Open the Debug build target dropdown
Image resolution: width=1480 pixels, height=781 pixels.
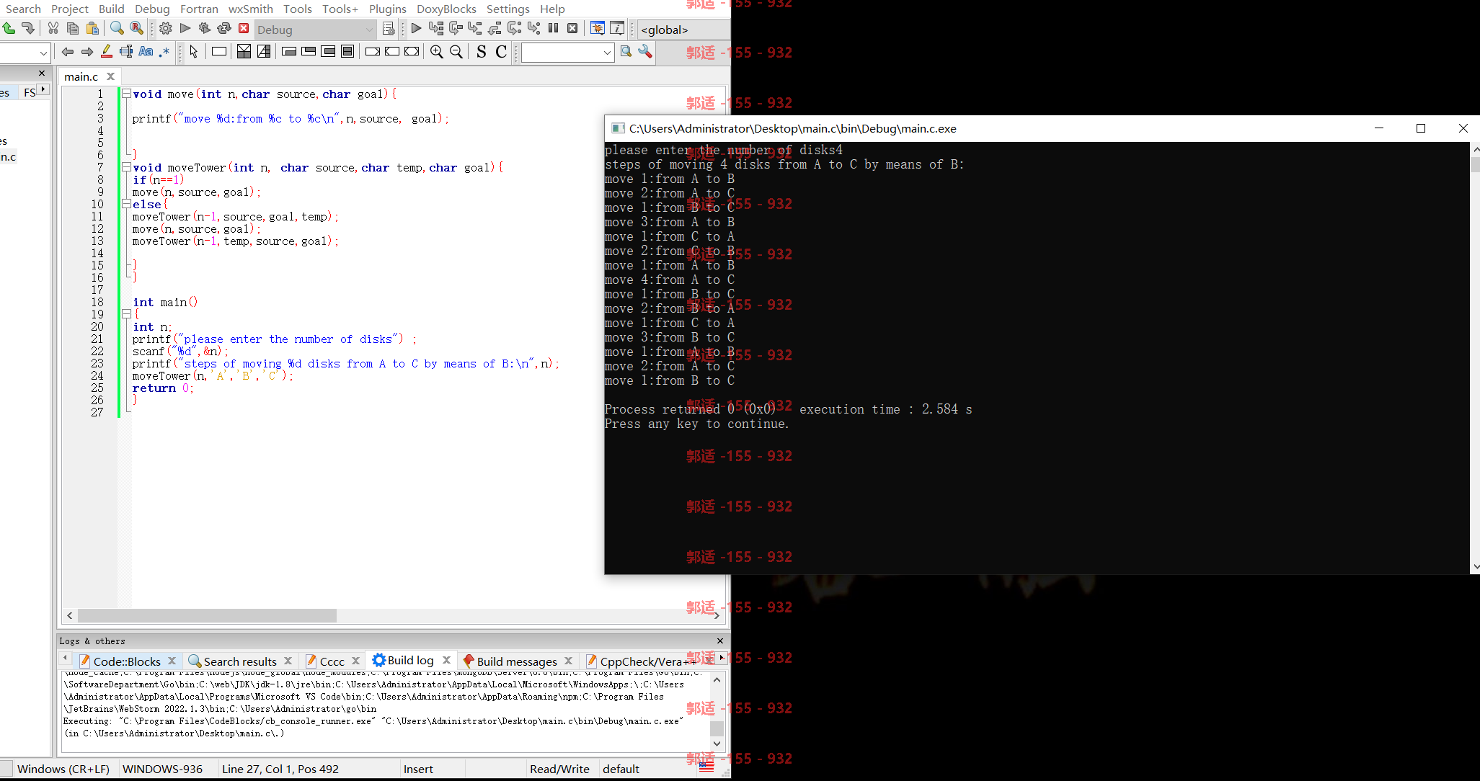tap(316, 30)
